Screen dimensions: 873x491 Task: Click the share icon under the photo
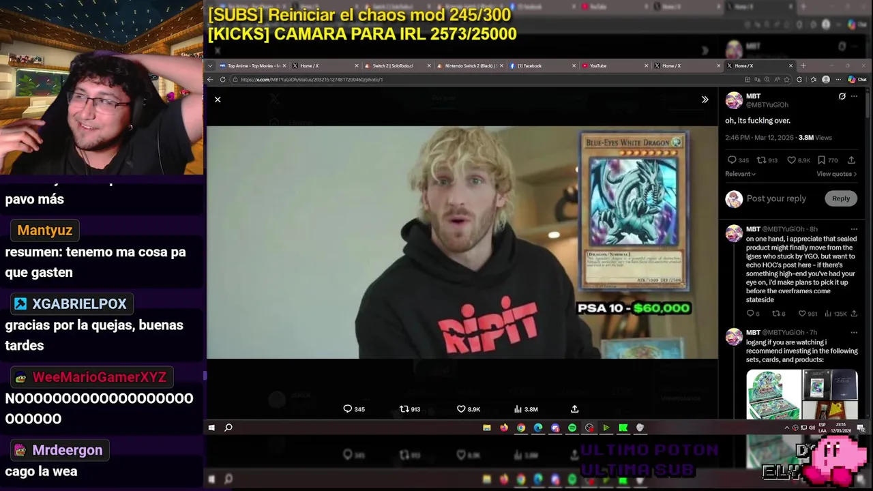tap(574, 408)
